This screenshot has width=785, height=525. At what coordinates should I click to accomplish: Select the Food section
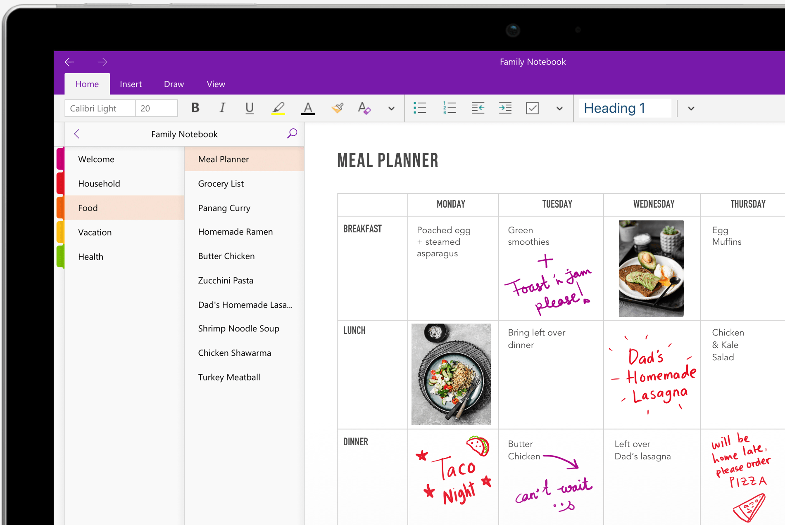88,208
